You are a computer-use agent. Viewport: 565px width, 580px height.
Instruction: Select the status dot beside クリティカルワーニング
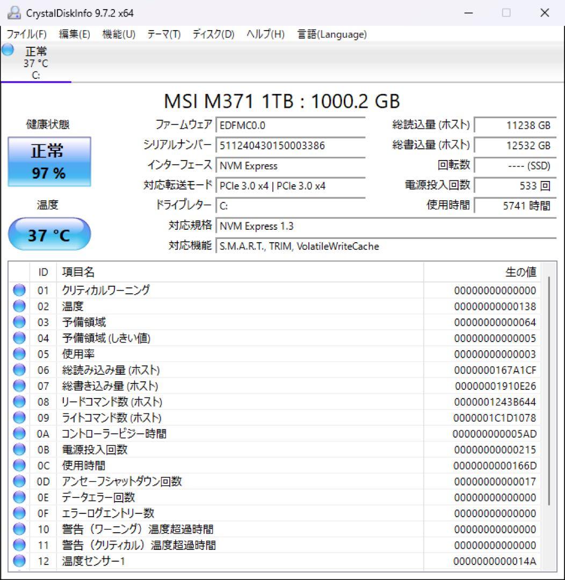[19, 291]
